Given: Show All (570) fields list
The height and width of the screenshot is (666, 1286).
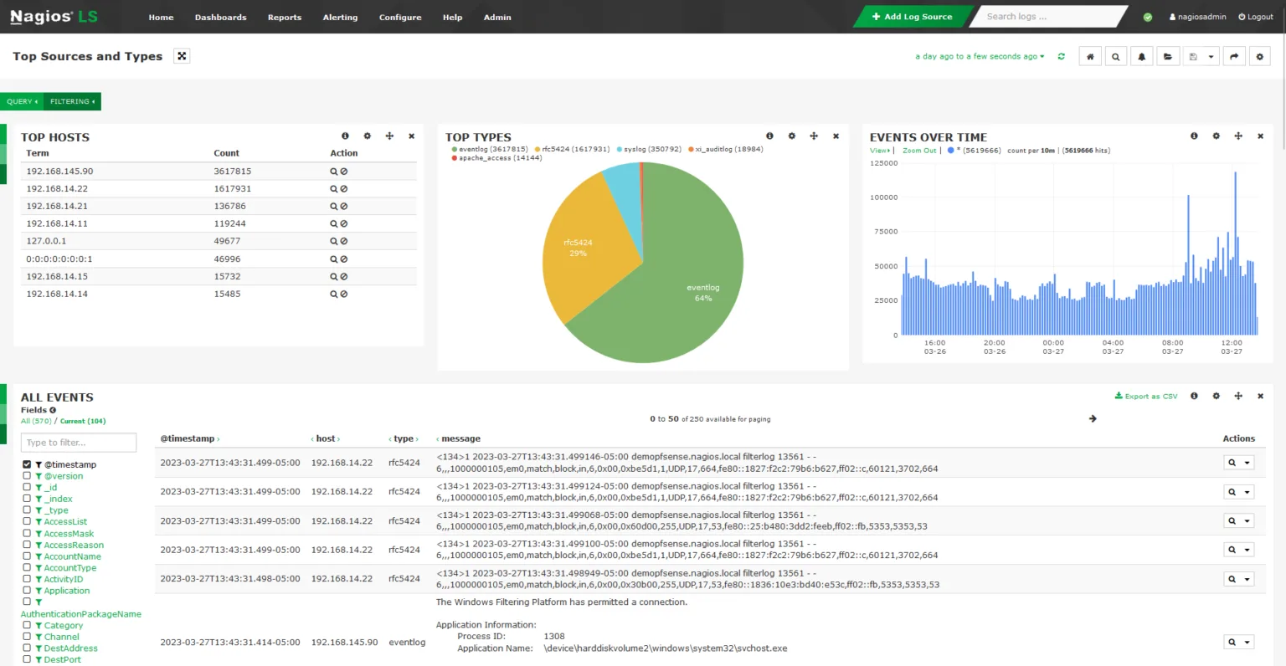Looking at the screenshot, I should tap(36, 421).
